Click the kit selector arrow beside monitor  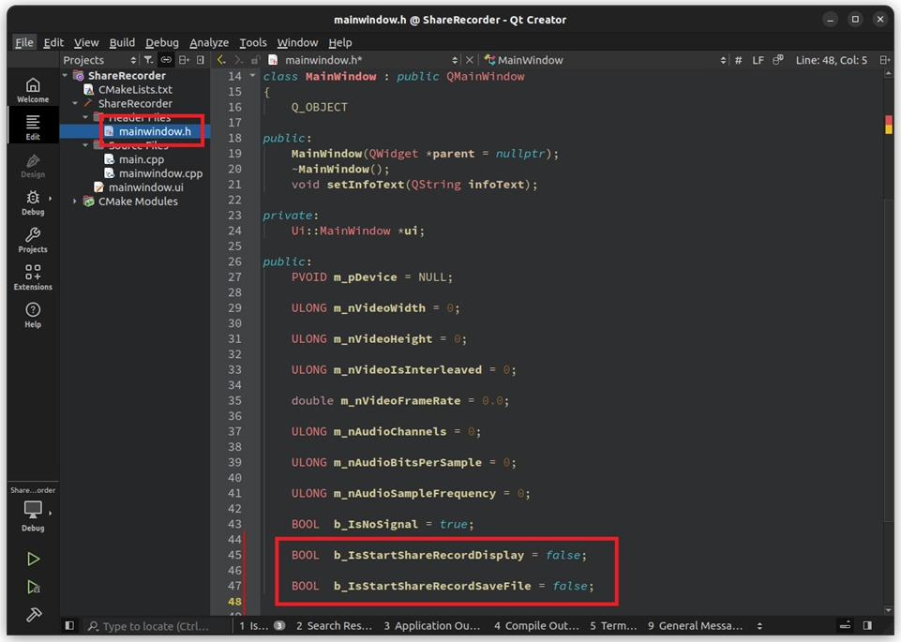pos(50,513)
